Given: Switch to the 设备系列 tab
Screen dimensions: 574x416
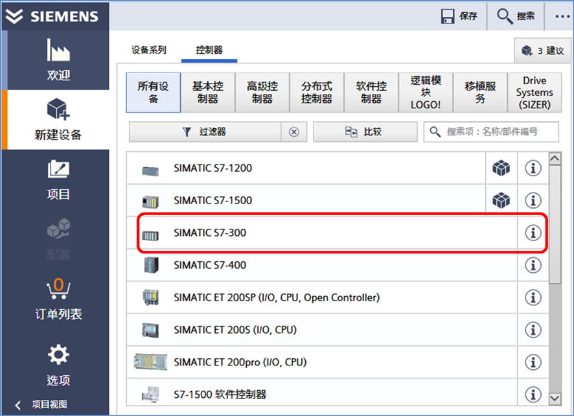Looking at the screenshot, I should [148, 50].
